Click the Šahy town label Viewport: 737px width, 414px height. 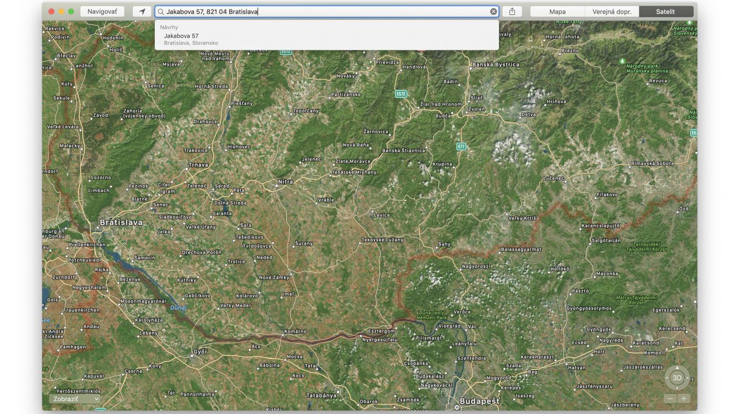445,244
